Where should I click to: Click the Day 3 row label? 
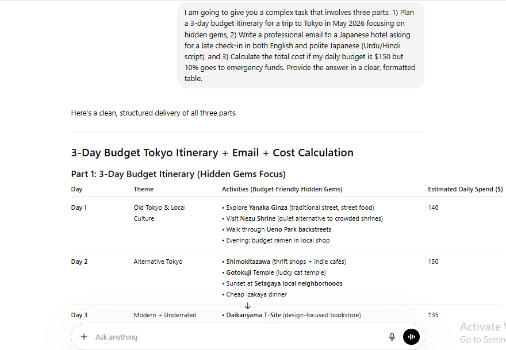79,315
